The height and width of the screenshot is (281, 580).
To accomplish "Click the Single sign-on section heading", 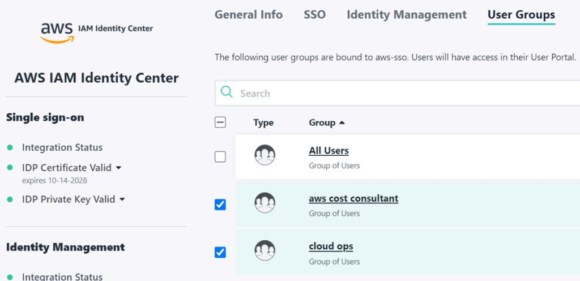I will [x=45, y=118].
